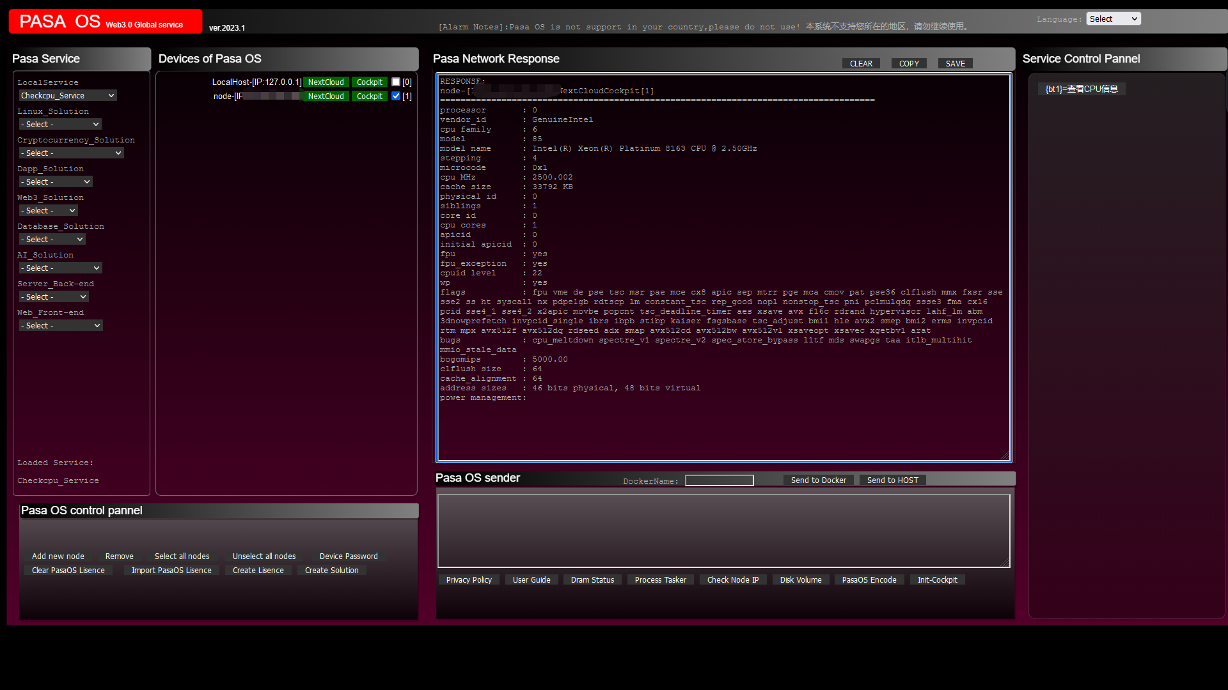1228x690 pixels.
Task: Click the ver.2023.1 version text
Action: pos(227,27)
